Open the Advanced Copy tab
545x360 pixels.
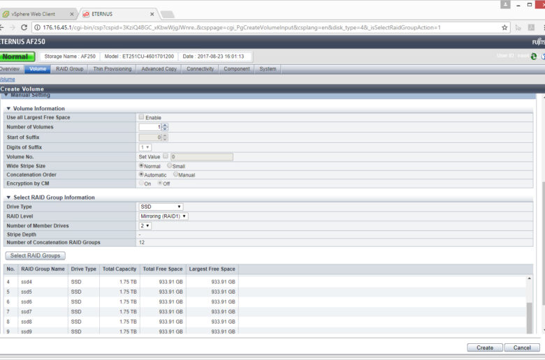[159, 69]
